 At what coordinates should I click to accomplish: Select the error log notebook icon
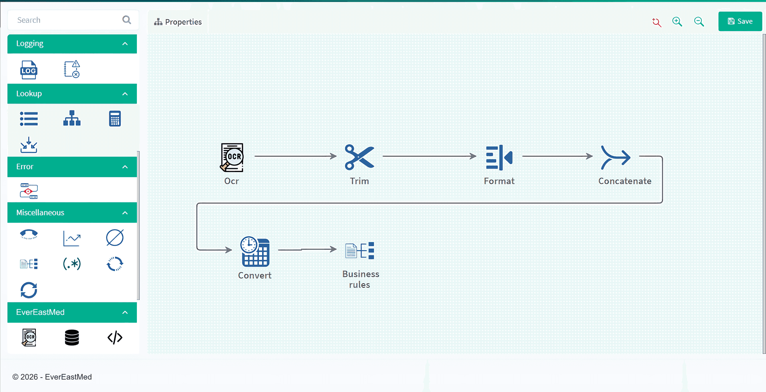tap(72, 69)
